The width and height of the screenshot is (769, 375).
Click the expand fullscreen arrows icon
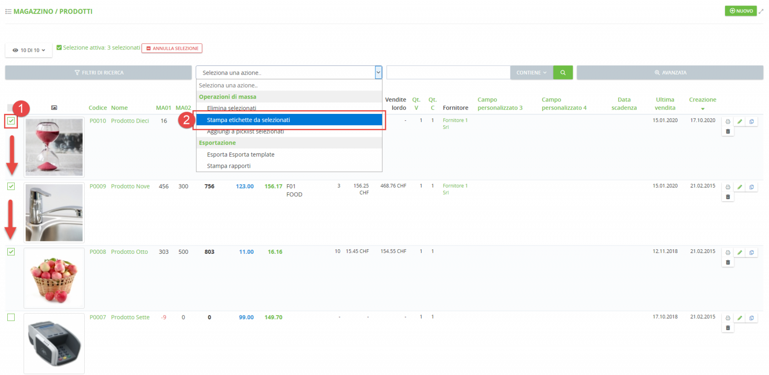(761, 11)
